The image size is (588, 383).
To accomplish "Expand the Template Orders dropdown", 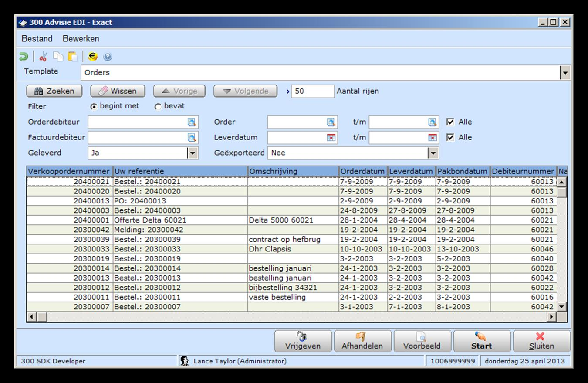I will pos(565,73).
